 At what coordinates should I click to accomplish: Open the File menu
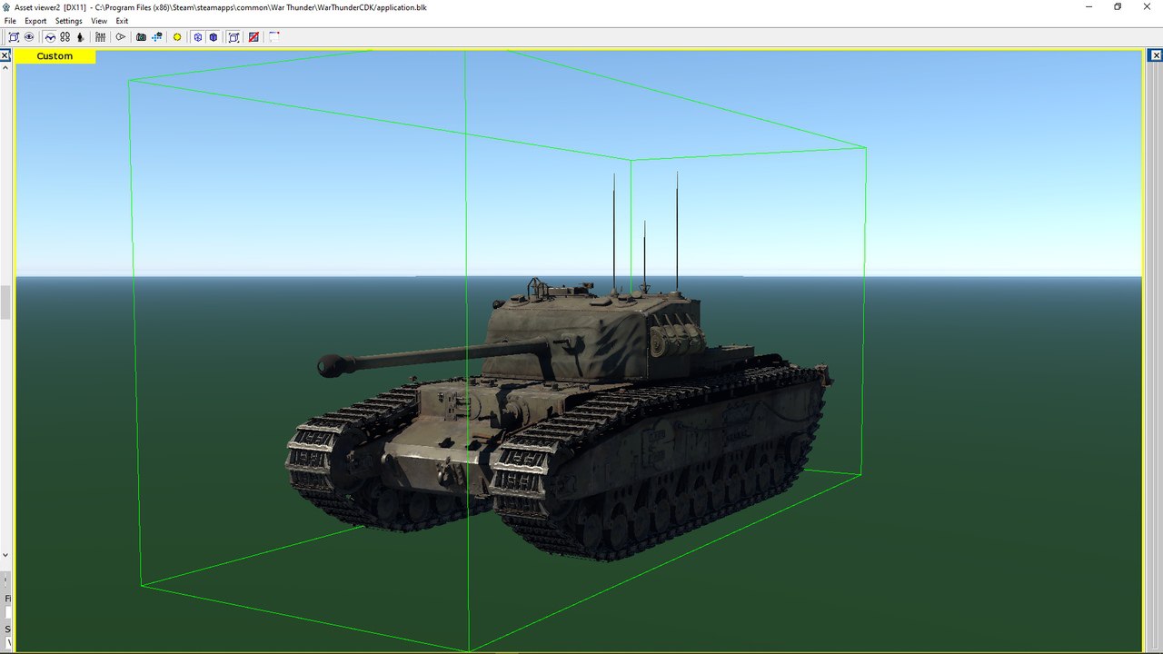10,21
